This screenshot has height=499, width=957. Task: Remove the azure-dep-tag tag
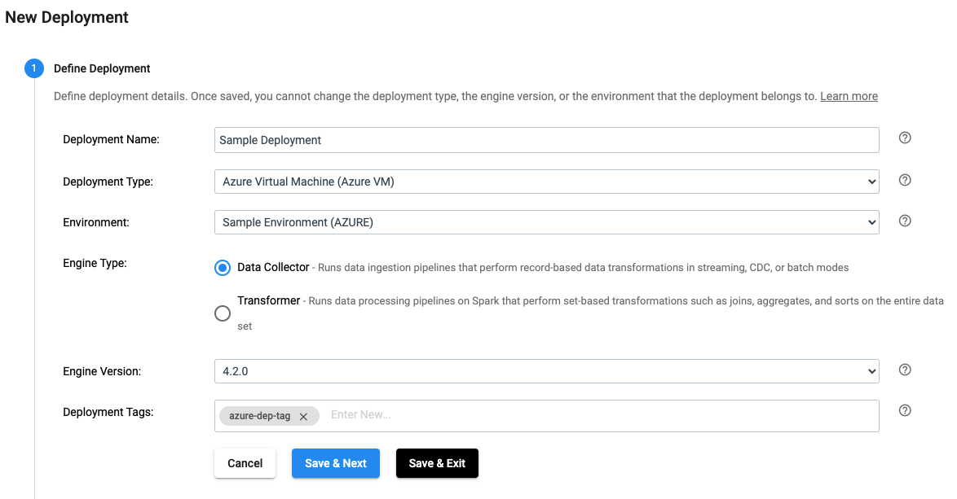(x=303, y=417)
